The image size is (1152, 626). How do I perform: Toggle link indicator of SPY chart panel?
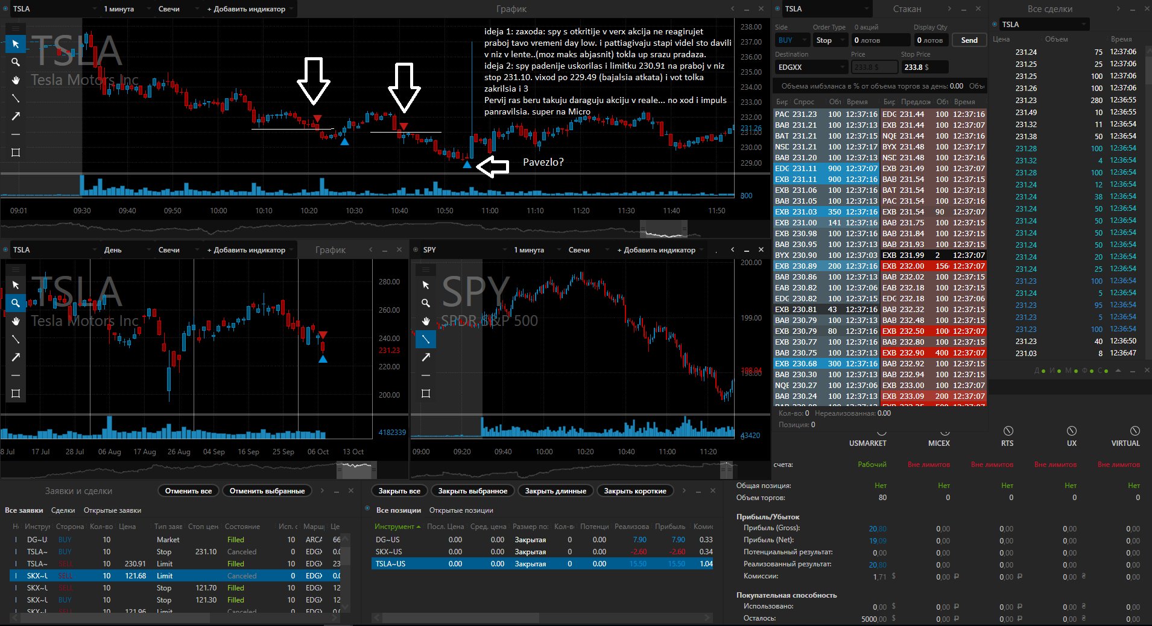coord(416,249)
